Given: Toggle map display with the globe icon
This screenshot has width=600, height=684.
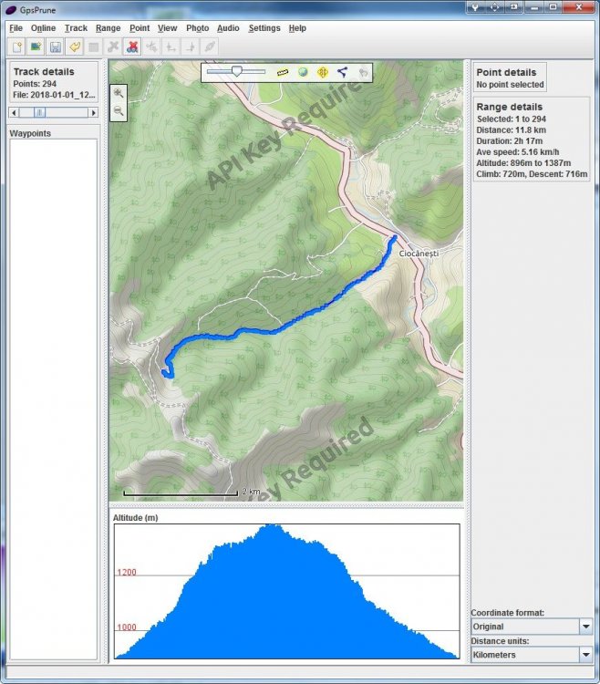Looking at the screenshot, I should pos(303,72).
